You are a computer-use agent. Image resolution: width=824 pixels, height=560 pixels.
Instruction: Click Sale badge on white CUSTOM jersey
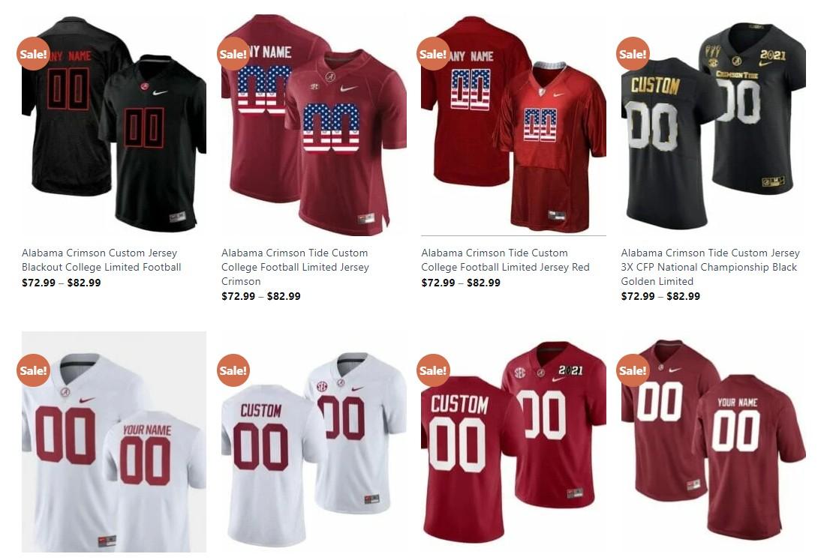tap(233, 370)
